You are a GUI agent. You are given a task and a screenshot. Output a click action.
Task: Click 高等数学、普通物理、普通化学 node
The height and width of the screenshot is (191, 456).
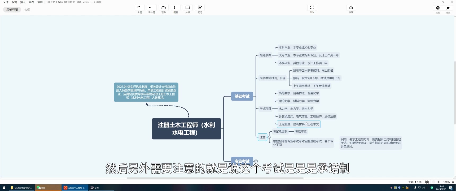[x=299, y=93]
